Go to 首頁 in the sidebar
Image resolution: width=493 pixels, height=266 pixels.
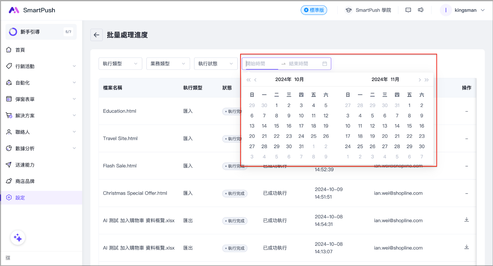point(20,50)
